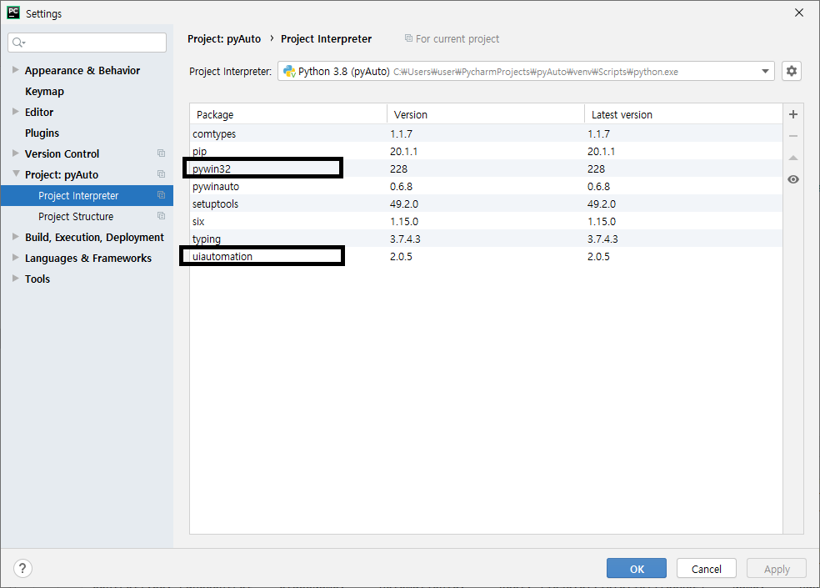This screenshot has width=820, height=588.
Task: Select the six package row
Action: (486, 222)
